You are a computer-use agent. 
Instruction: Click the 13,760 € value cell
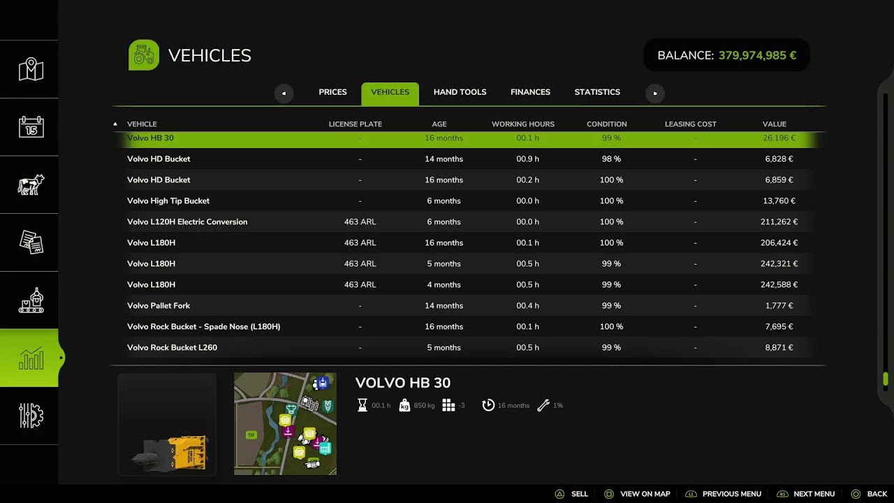click(x=779, y=201)
